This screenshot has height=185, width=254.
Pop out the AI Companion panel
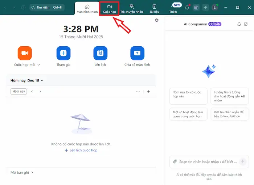point(246,24)
